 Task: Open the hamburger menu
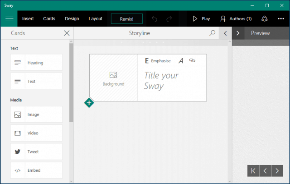pyautogui.click(x=9, y=18)
